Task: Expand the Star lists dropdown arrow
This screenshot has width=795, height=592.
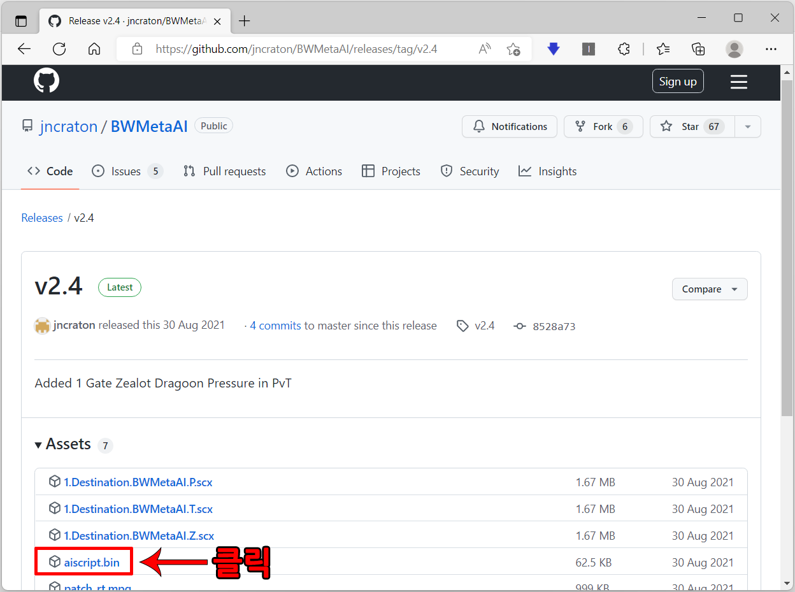Action: pos(748,126)
